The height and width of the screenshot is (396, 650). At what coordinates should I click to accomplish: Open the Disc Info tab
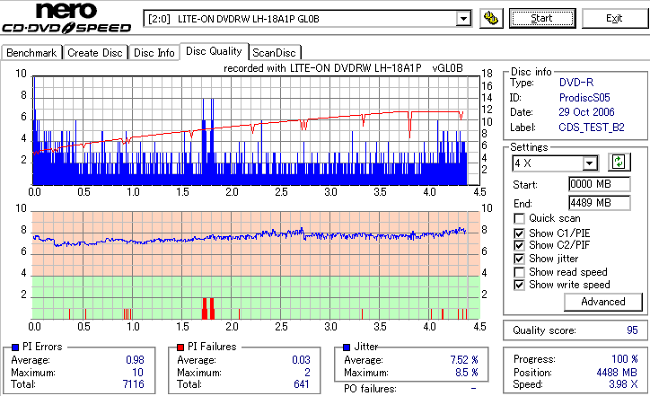coord(154,53)
